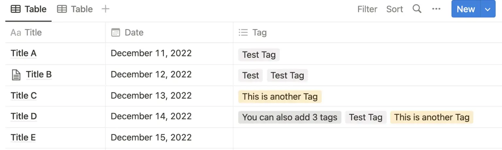
Task: Expand the New button dropdown arrow
Action: tap(488, 9)
